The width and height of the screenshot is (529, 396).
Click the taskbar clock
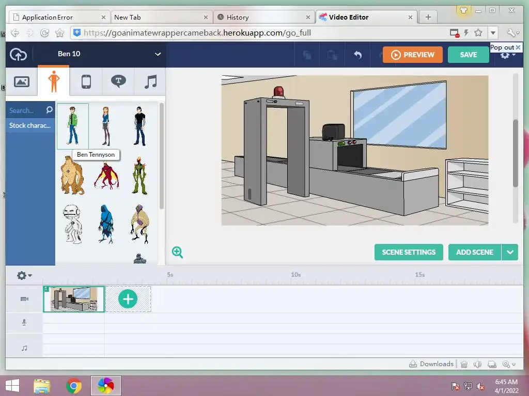506,386
